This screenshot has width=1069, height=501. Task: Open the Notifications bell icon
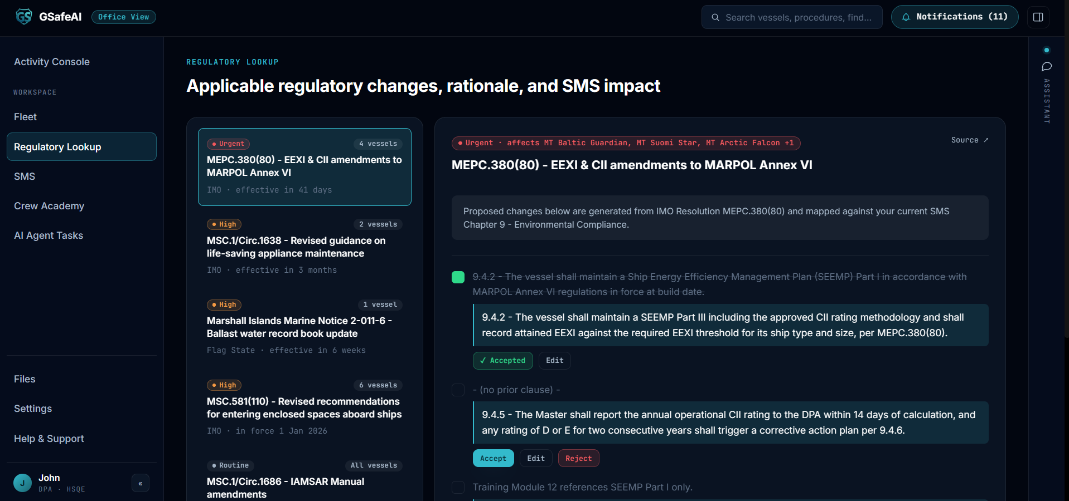(x=906, y=17)
